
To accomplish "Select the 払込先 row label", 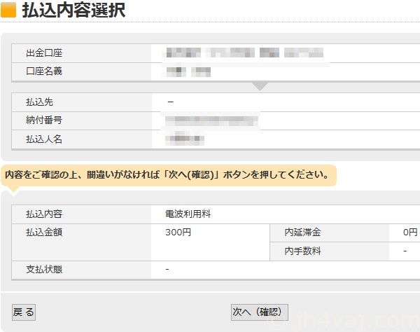I will coord(39,102).
